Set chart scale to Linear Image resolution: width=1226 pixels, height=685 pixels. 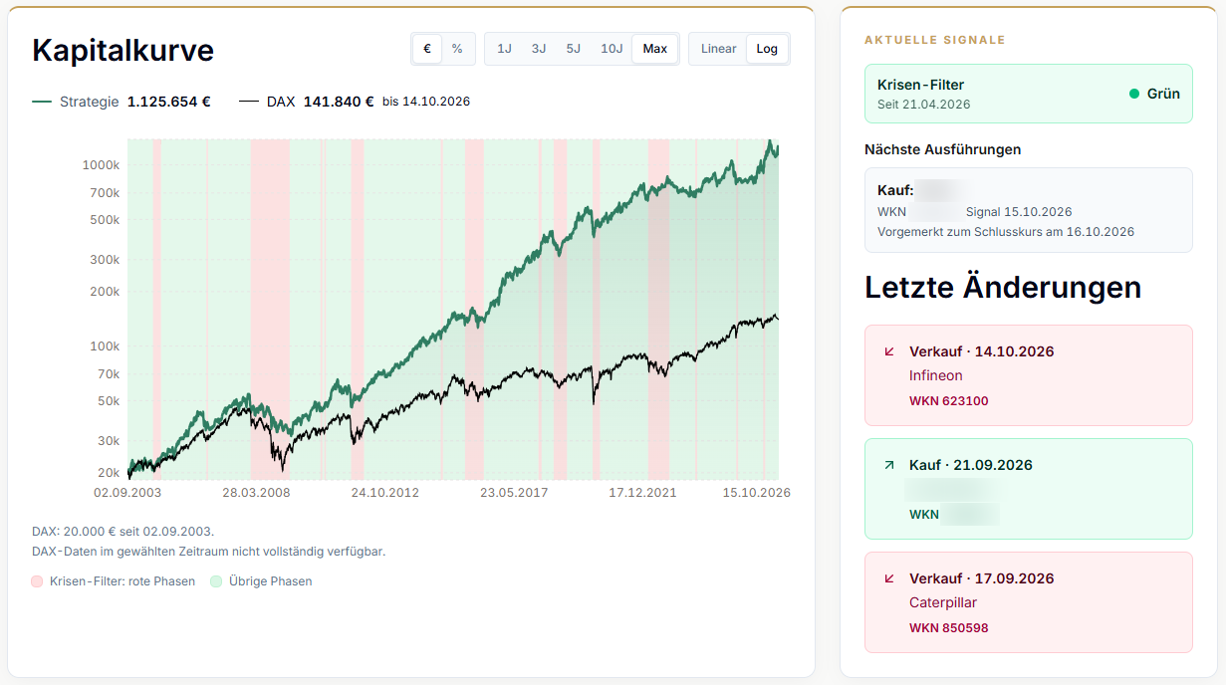719,49
